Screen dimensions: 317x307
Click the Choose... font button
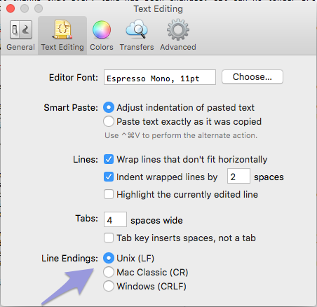pos(252,77)
